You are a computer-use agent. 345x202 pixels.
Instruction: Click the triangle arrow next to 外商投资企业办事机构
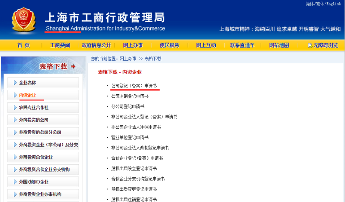(15, 194)
